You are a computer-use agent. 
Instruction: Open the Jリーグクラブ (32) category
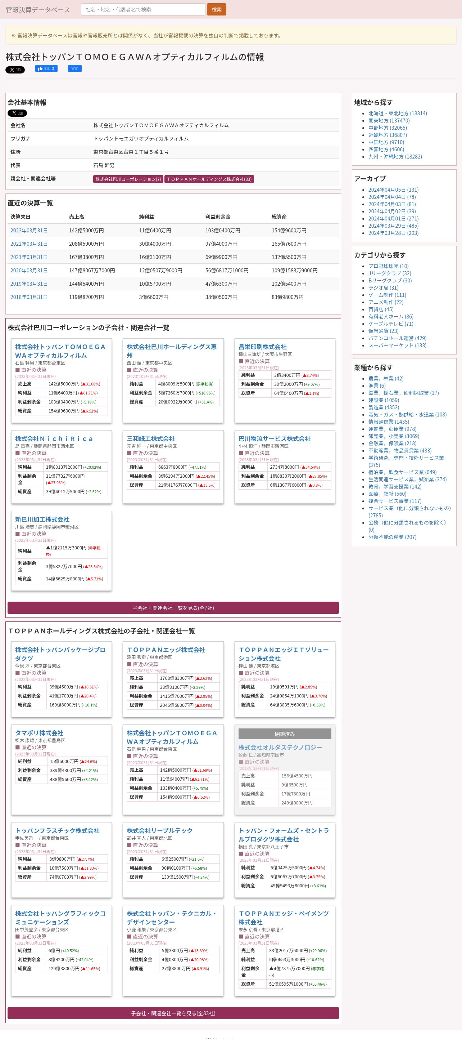pyautogui.click(x=390, y=273)
